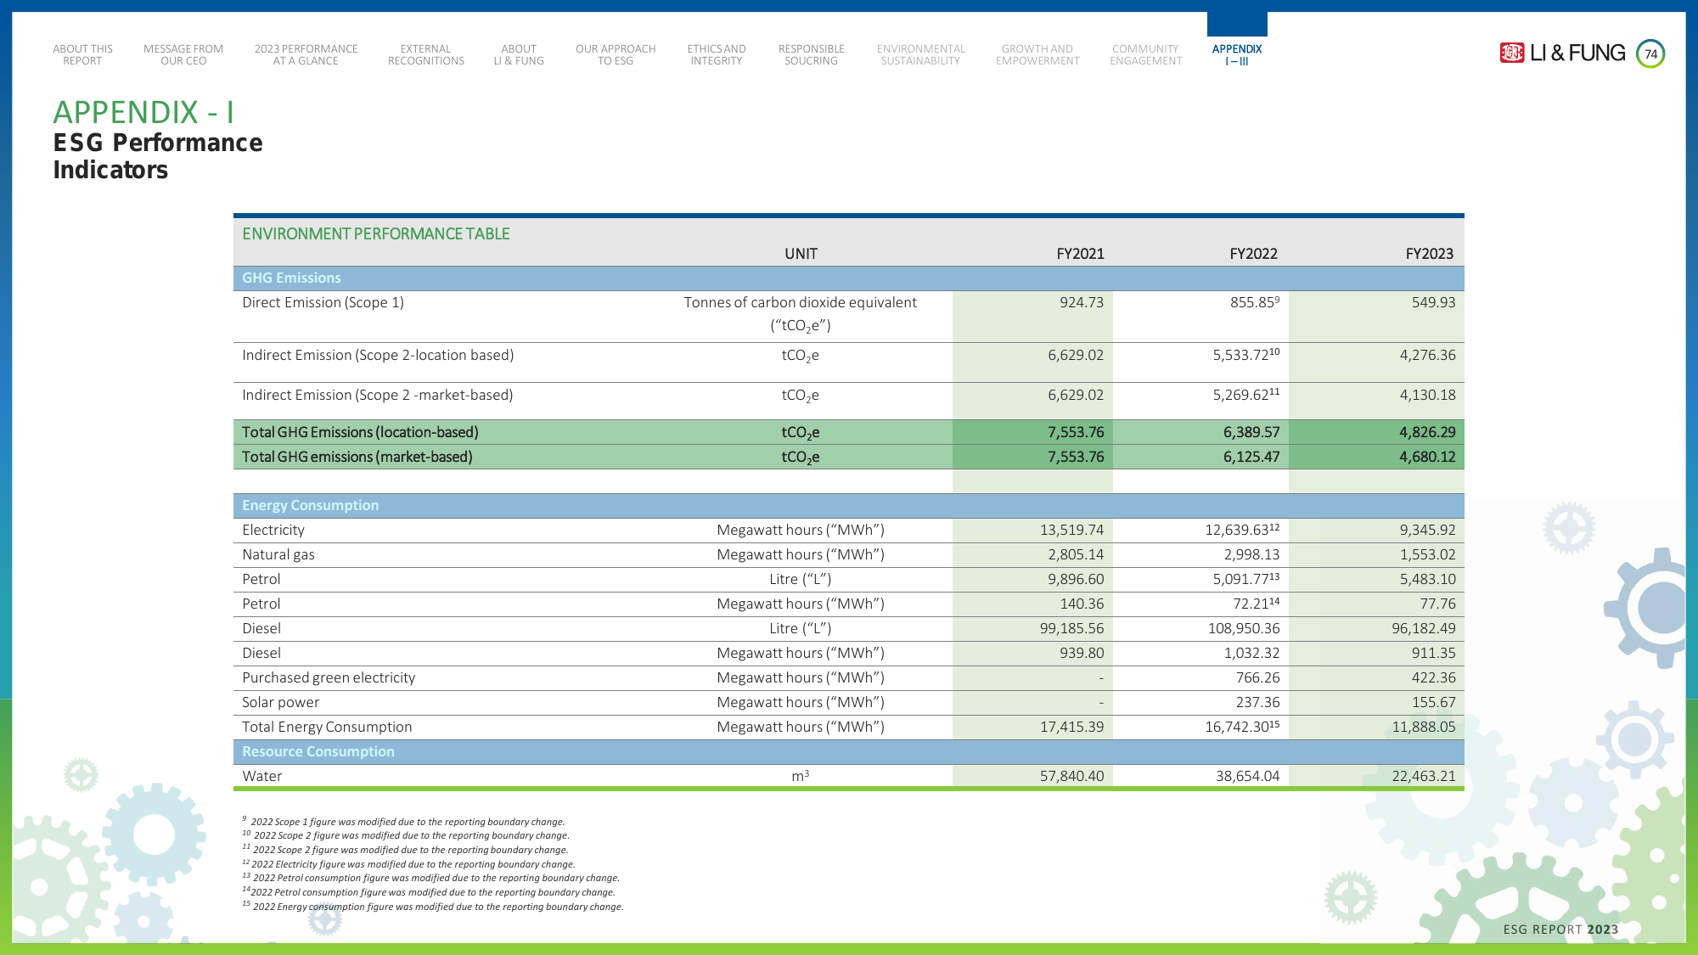This screenshot has width=1698, height=955.
Task: Click ESG REPORT 2023 footer text
Action: click(x=1560, y=930)
